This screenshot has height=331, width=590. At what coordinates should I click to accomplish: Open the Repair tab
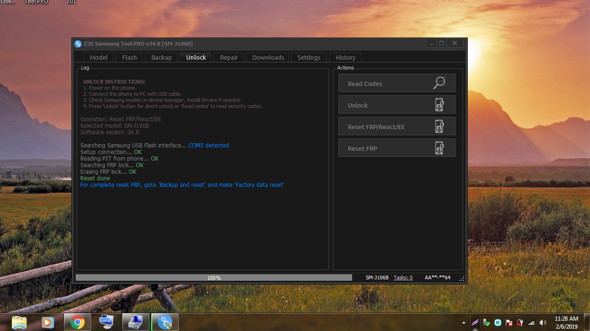(x=229, y=57)
